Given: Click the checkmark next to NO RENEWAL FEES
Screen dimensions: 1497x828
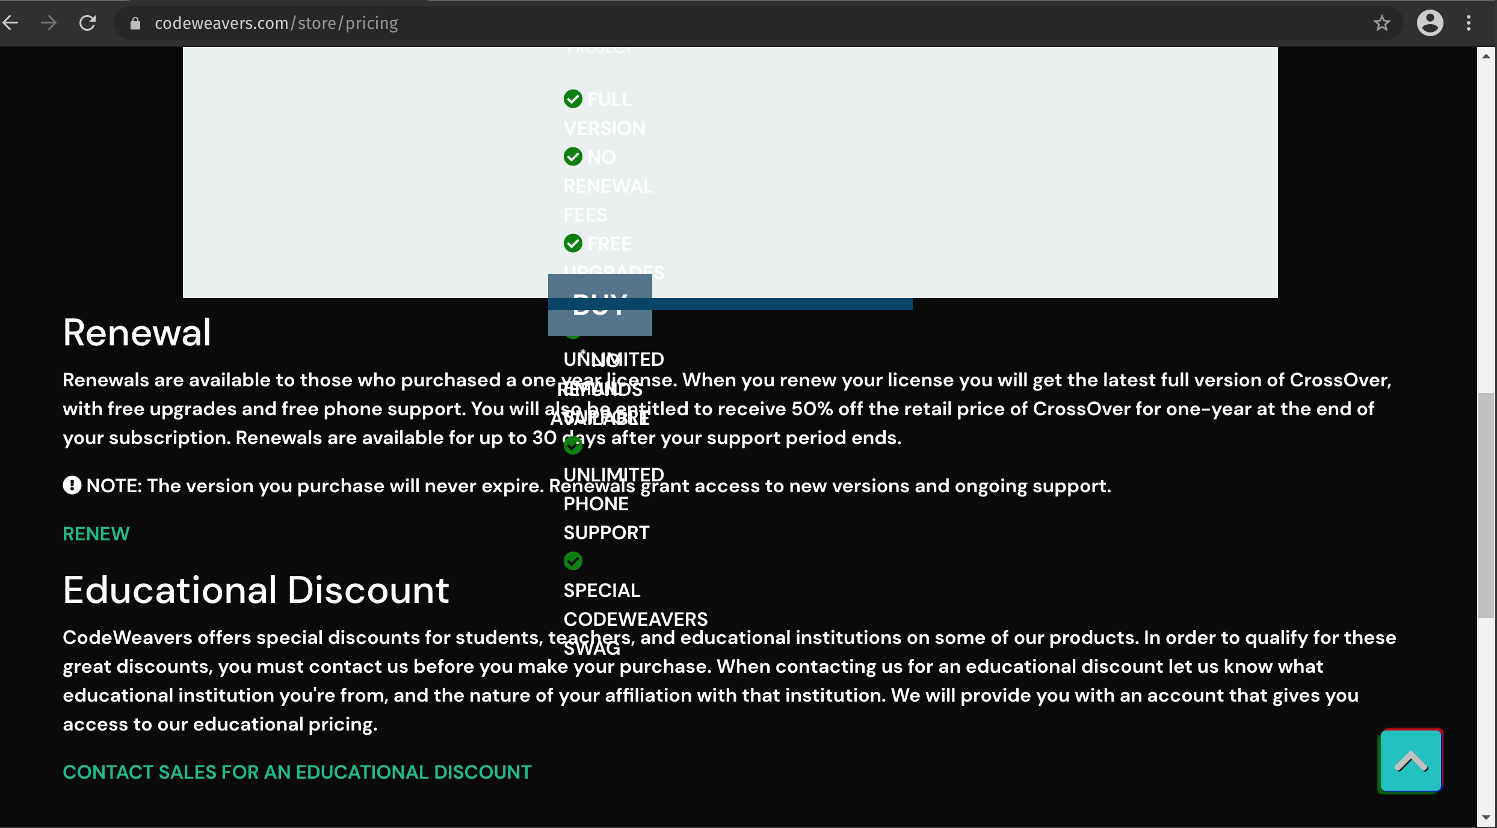Looking at the screenshot, I should (573, 156).
